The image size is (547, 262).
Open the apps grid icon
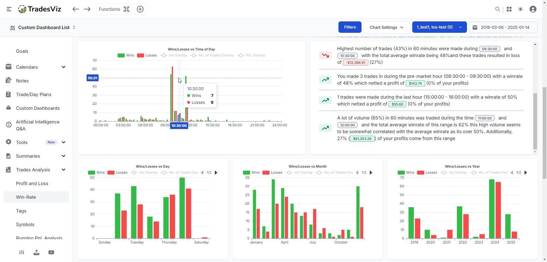[x=509, y=9]
